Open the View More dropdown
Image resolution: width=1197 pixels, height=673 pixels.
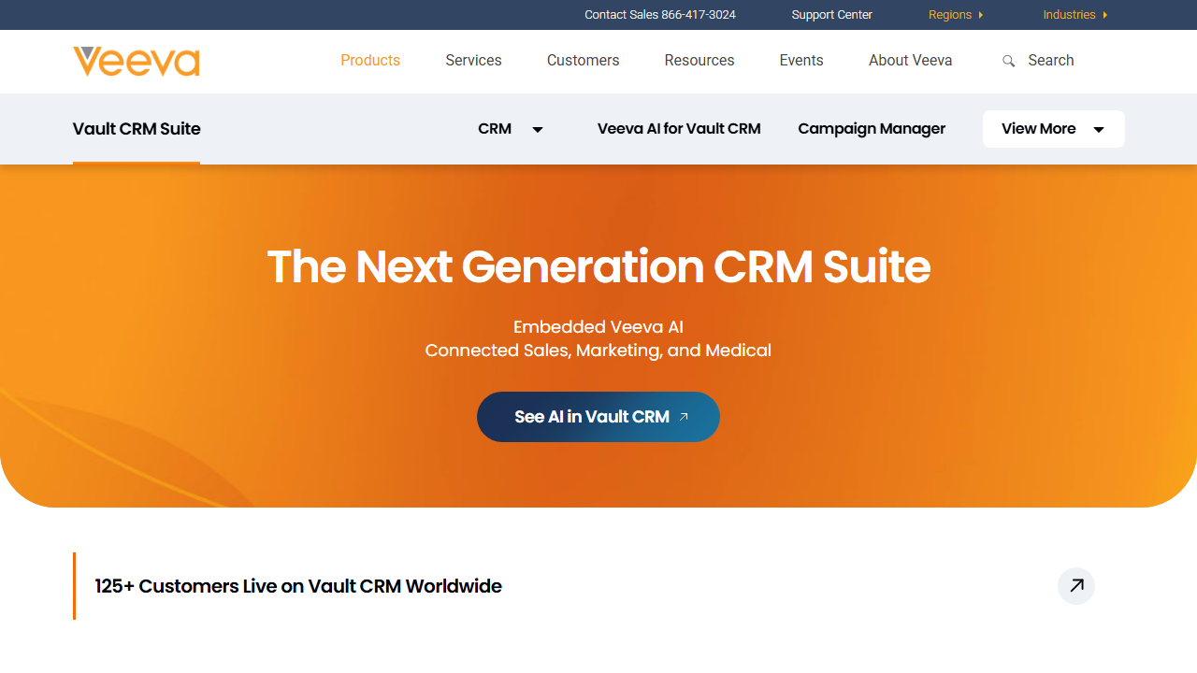1054,129
